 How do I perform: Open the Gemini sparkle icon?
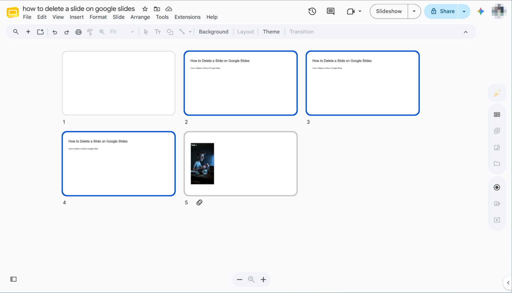pos(480,11)
